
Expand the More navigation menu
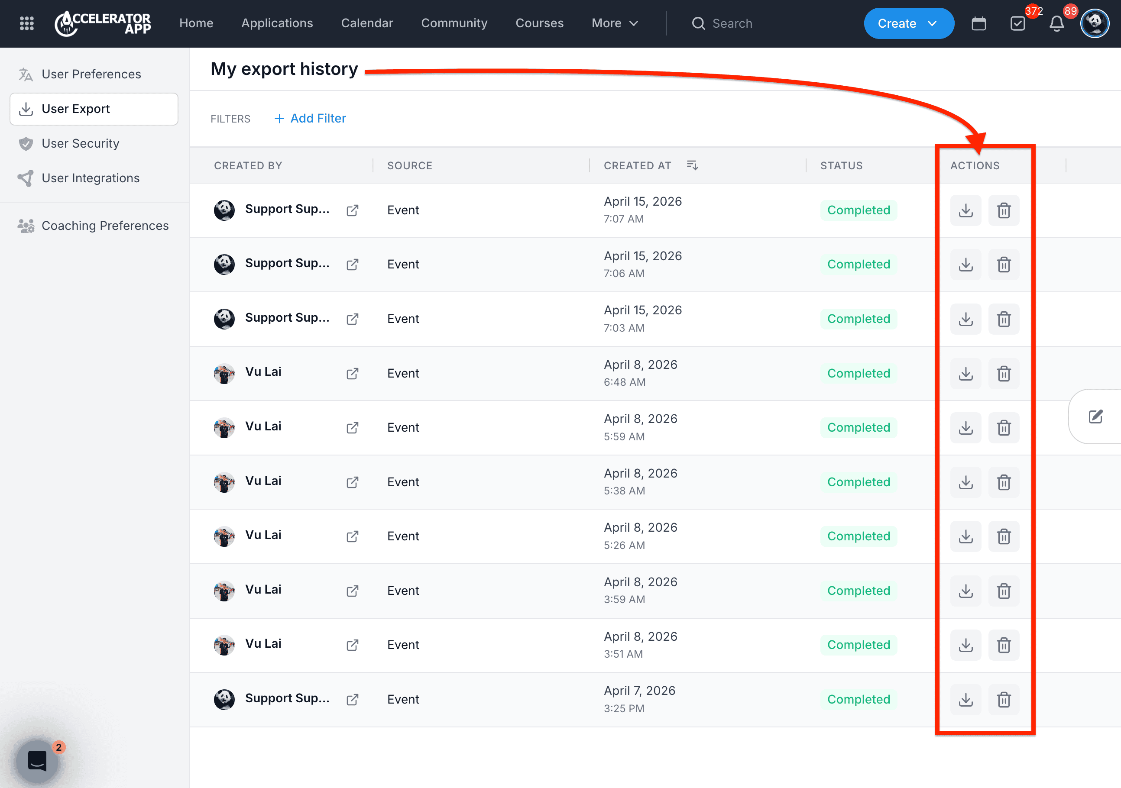tap(614, 23)
